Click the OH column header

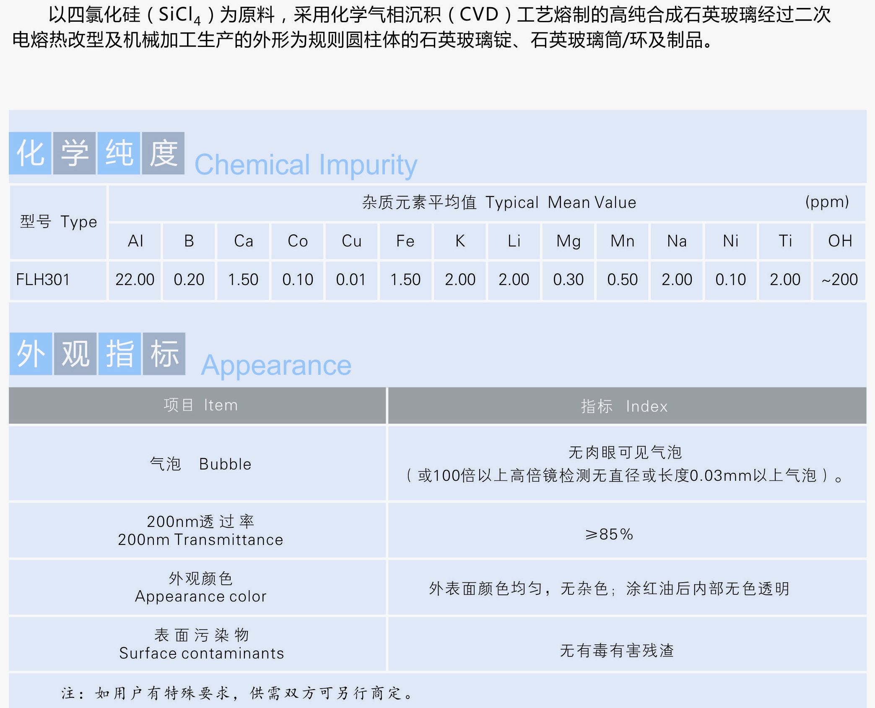pos(839,241)
